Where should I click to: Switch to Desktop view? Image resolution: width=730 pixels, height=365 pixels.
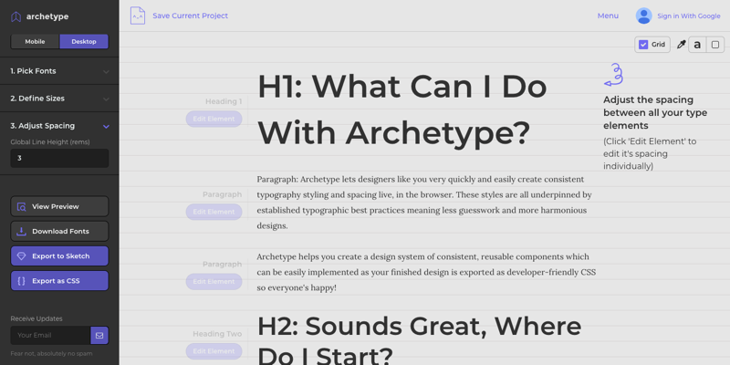84,41
